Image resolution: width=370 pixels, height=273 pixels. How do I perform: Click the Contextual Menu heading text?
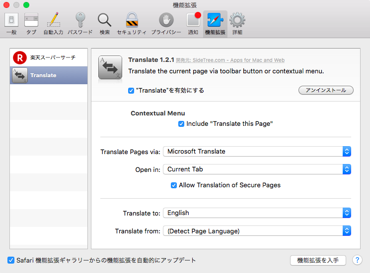(157, 113)
